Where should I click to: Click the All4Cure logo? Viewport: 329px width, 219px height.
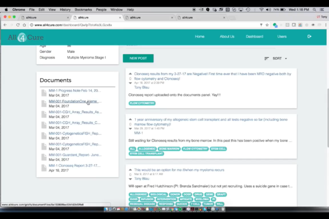pos(26,38)
